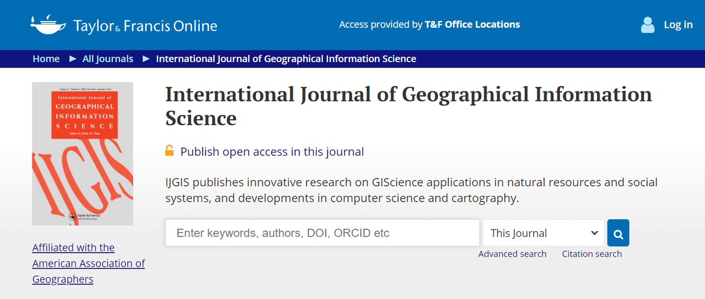Click the dropdown chevron beside This Journal

point(594,233)
